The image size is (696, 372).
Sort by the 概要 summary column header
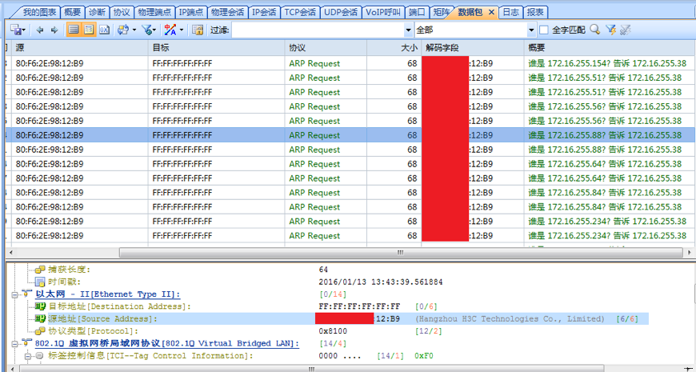coord(610,47)
